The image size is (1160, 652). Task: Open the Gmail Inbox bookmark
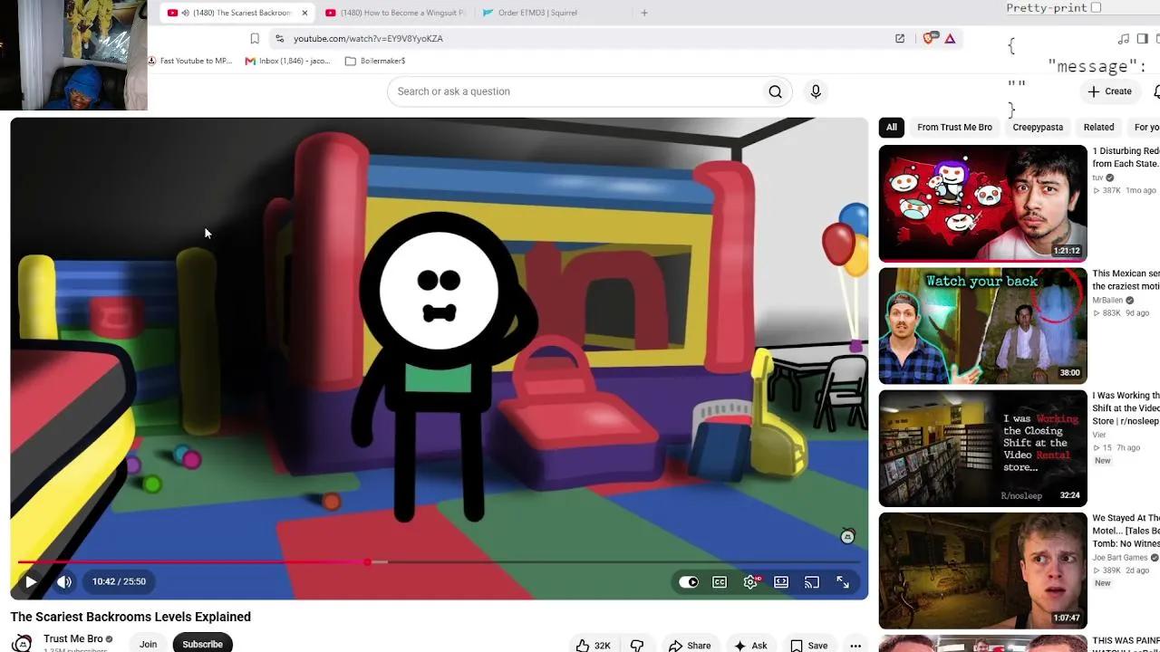[288, 61]
